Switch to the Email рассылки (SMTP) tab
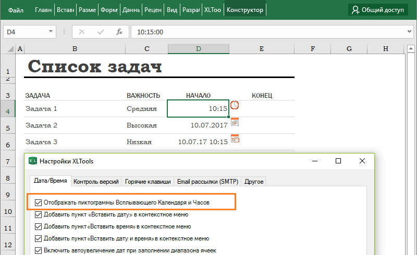This screenshot has height=255, width=417. pyautogui.click(x=207, y=182)
